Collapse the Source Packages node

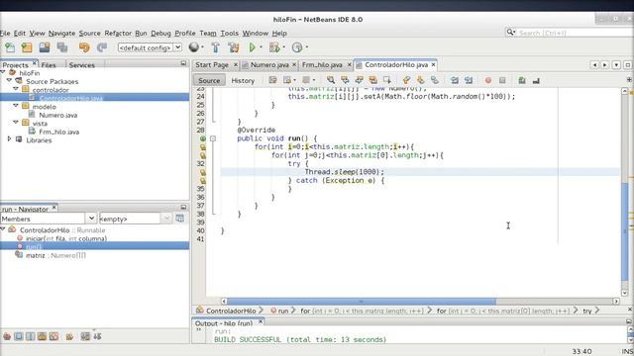pos(10,81)
